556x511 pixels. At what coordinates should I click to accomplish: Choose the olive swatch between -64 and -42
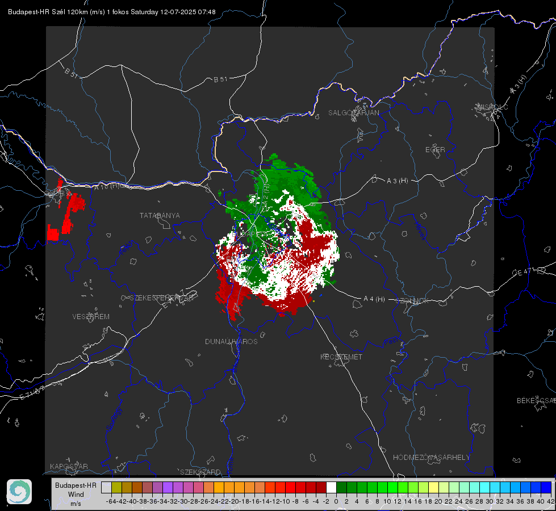coord(116,487)
